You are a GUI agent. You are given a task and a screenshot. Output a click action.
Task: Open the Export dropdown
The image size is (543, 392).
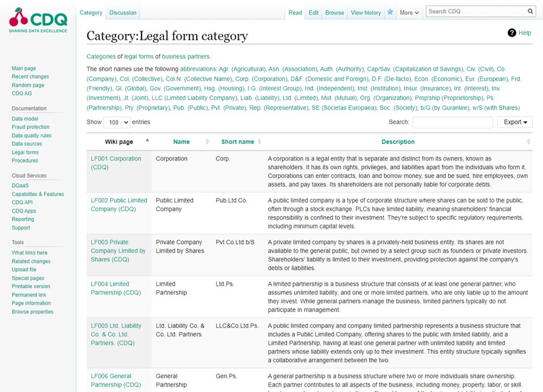[515, 122]
